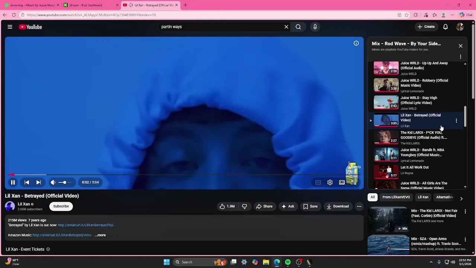Switch to theater mode

(342, 182)
